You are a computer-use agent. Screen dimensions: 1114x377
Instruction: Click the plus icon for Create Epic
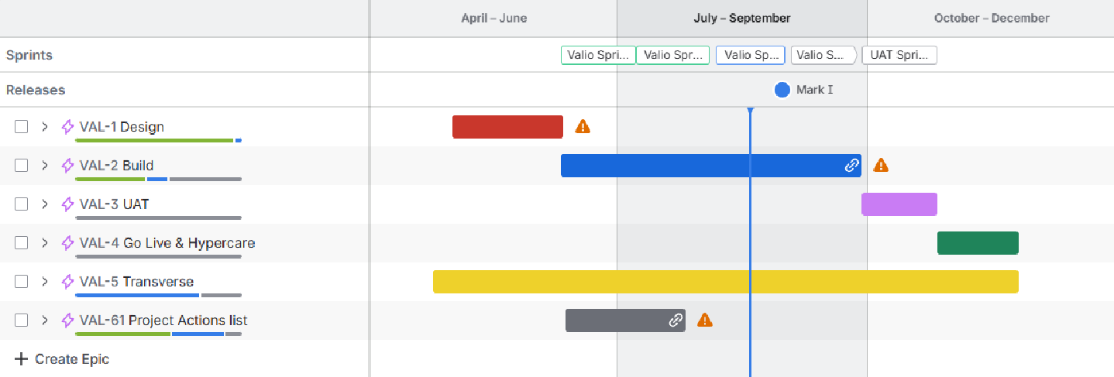coord(21,359)
